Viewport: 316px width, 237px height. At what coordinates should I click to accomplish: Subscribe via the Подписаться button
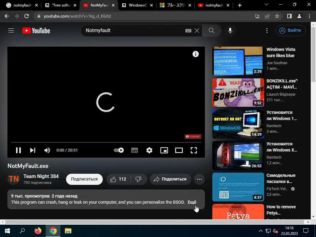[x=84, y=179]
